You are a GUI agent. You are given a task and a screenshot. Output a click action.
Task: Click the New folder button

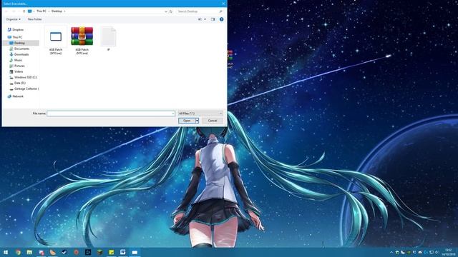(34, 19)
